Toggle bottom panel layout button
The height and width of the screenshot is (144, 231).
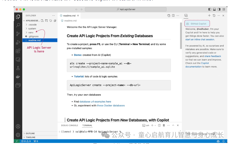pyautogui.click(x=214, y=9)
